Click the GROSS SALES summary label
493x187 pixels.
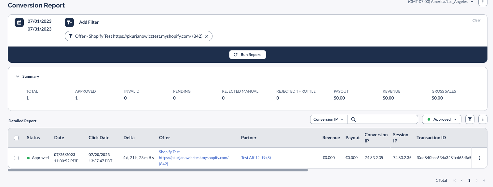tap(444, 91)
